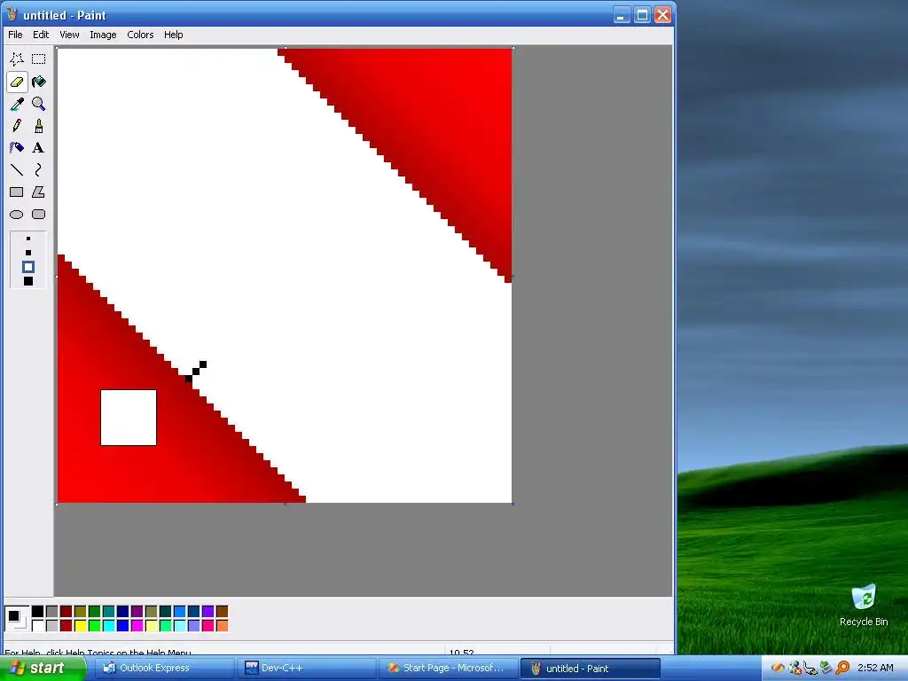The width and height of the screenshot is (908, 681).
Task: Pick the magenta palette color
Action: (137, 625)
